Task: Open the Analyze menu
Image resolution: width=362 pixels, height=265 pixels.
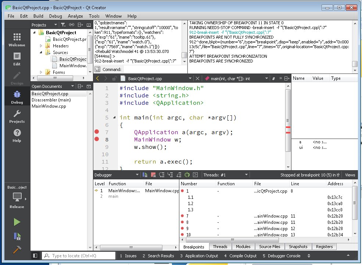Action: (75, 16)
